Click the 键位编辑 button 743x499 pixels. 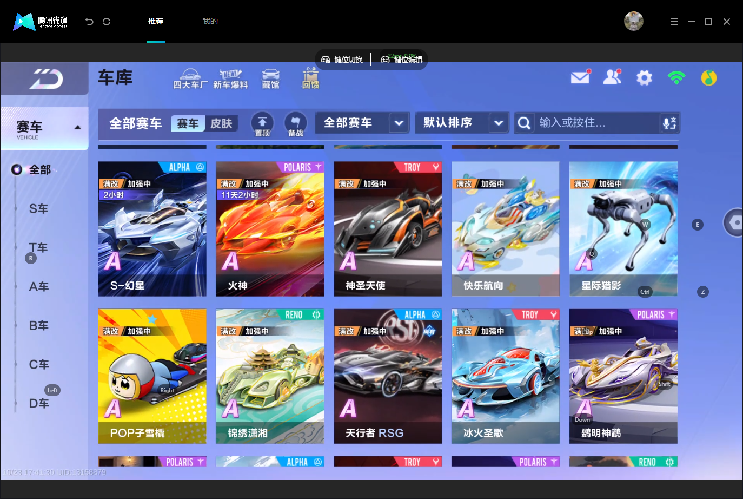click(x=402, y=60)
